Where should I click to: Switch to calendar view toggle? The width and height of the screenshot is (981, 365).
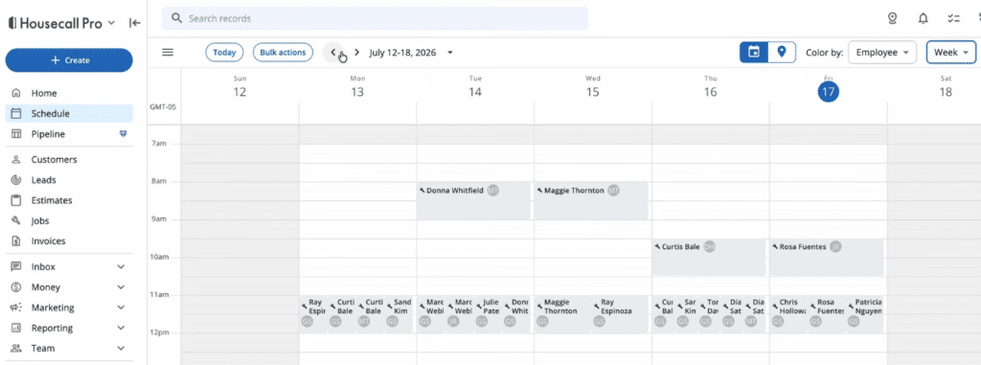point(754,53)
